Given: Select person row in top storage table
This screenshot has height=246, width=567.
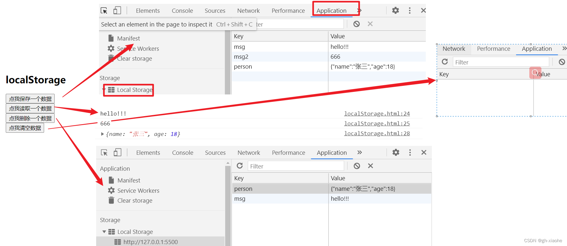Looking at the screenshot, I should coord(329,66).
